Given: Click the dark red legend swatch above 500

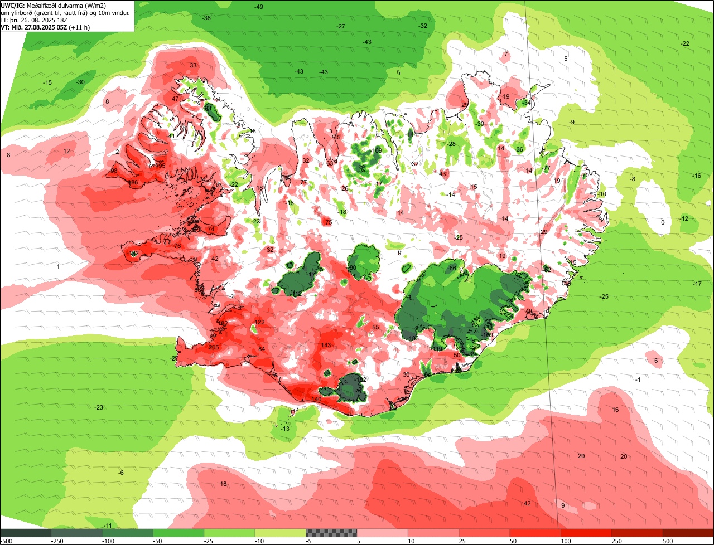Looking at the screenshot, I should [x=688, y=533].
